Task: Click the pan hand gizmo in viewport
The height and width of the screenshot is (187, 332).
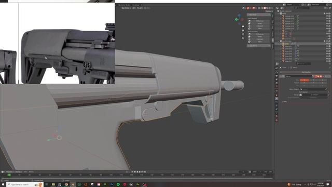Action: point(243,31)
